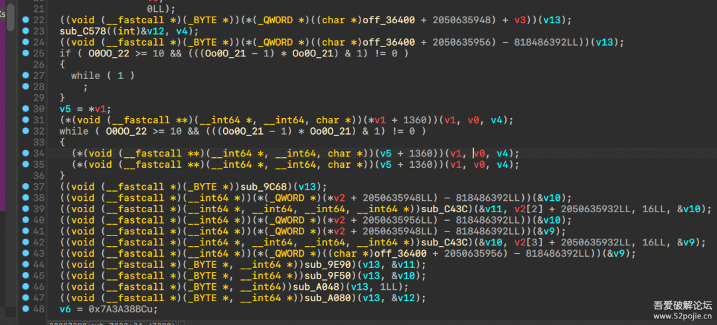Toggle breakpoint dot on line 22
This screenshot has width=717, height=325.
25,20
